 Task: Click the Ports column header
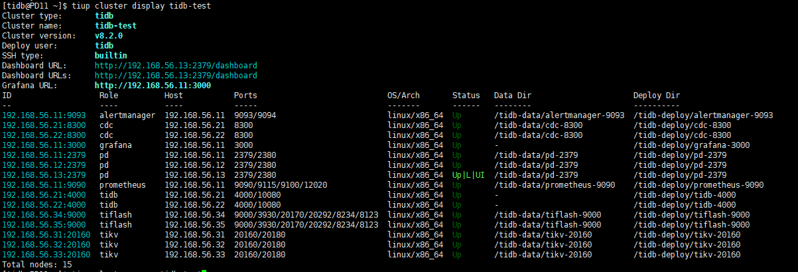pos(245,96)
